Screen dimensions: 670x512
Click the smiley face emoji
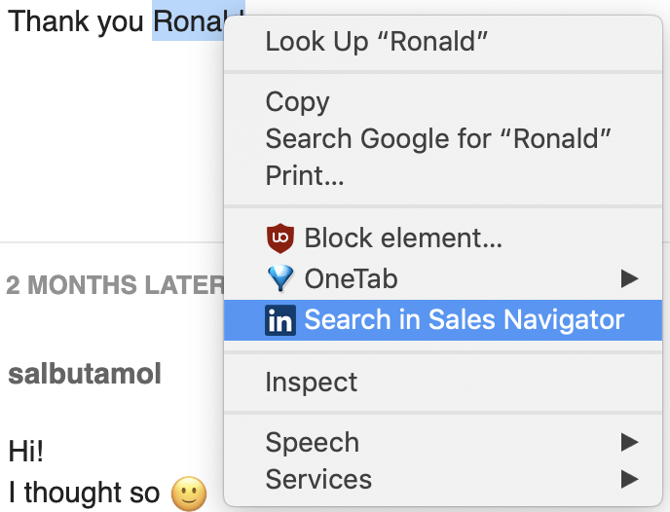(189, 494)
